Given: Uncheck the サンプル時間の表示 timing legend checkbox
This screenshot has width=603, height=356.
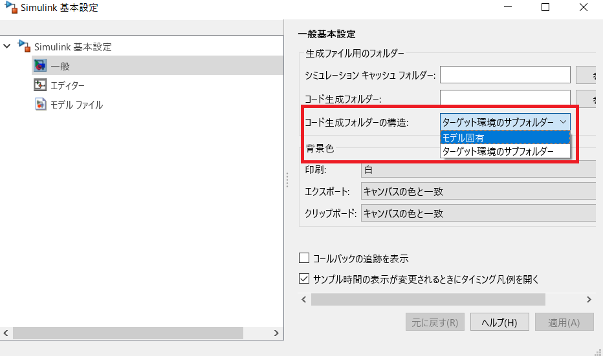Looking at the screenshot, I should (304, 279).
